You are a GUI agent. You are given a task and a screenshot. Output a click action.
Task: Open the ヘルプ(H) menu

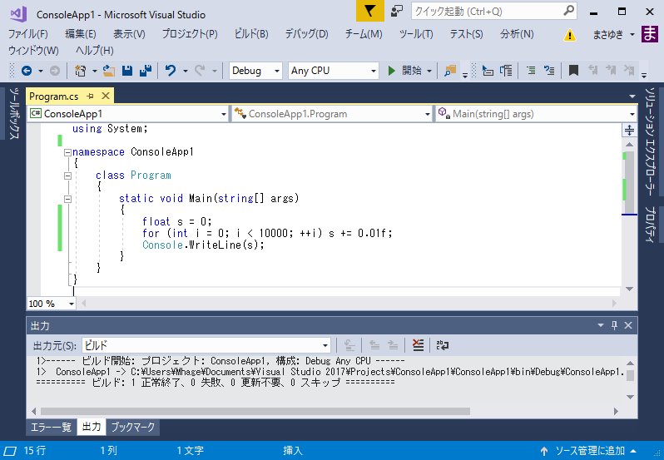pyautogui.click(x=94, y=51)
